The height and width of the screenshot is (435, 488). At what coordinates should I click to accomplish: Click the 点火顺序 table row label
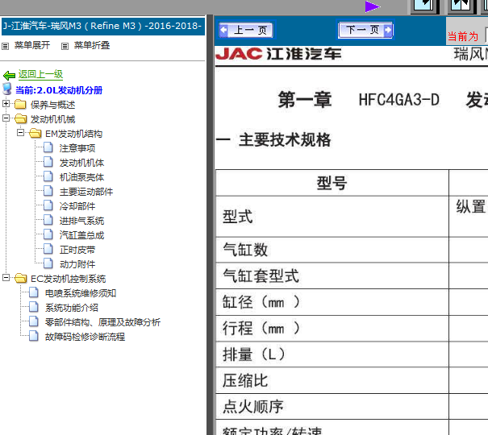pyautogui.click(x=253, y=407)
